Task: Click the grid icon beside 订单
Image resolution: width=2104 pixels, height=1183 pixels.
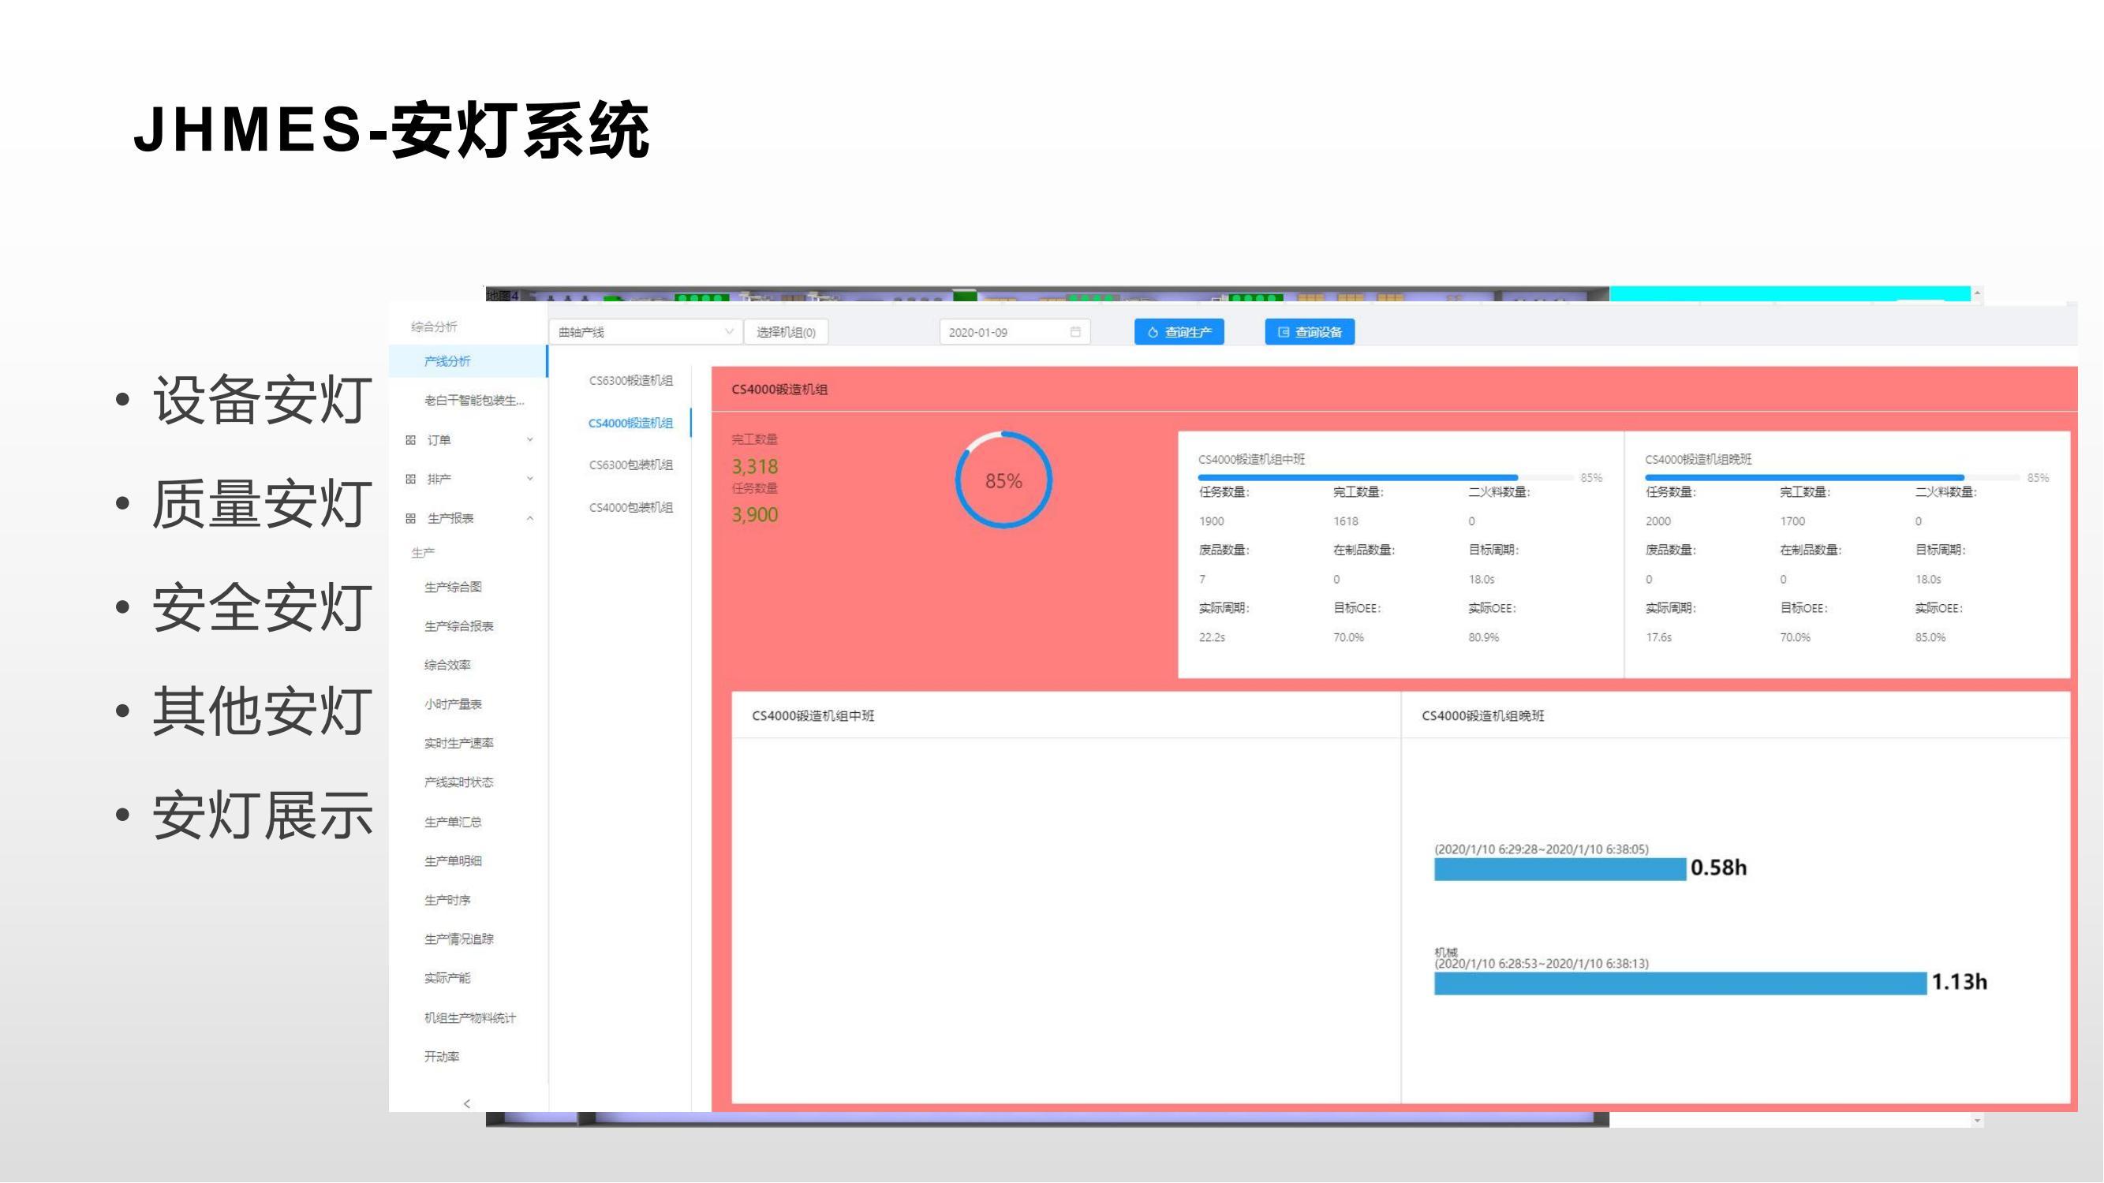Action: [411, 440]
